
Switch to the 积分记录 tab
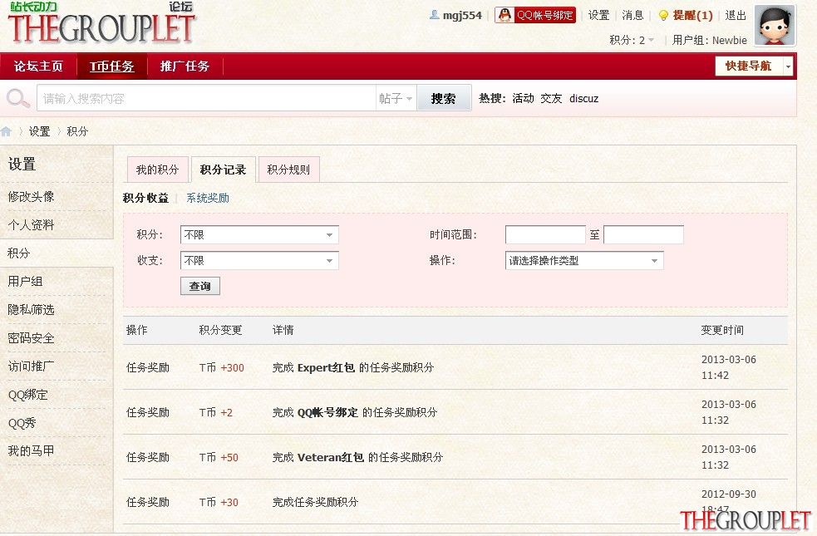[x=223, y=170]
